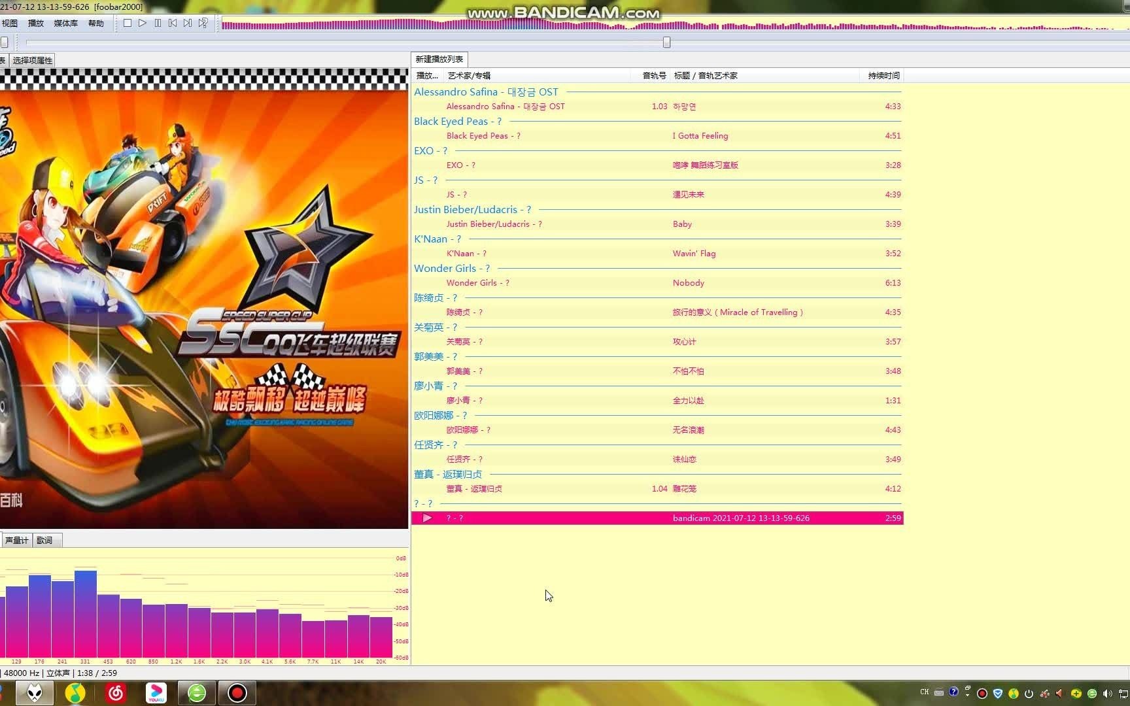This screenshot has height=706, width=1130.
Task: Switch to the 选择项属性 tab
Action: [x=32, y=60]
